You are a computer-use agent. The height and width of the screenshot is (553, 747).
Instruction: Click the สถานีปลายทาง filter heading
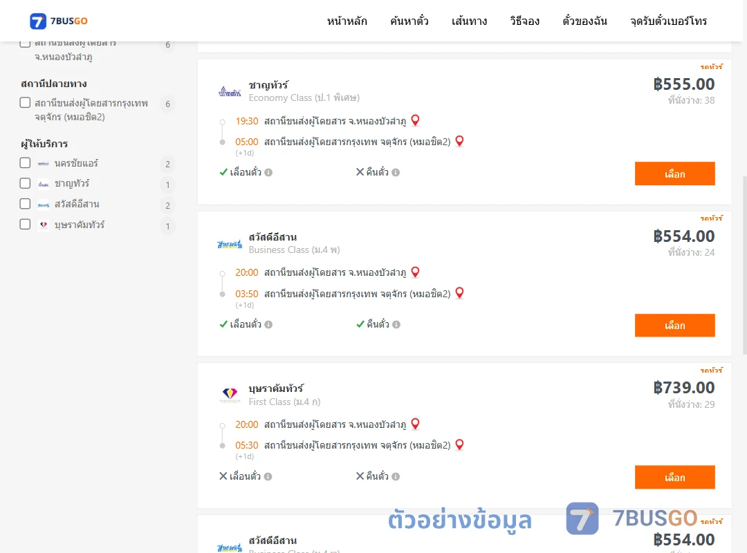click(54, 84)
